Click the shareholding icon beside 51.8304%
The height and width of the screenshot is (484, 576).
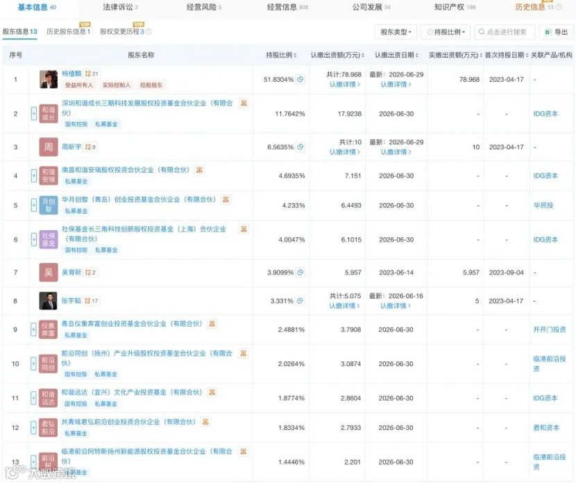(300, 79)
